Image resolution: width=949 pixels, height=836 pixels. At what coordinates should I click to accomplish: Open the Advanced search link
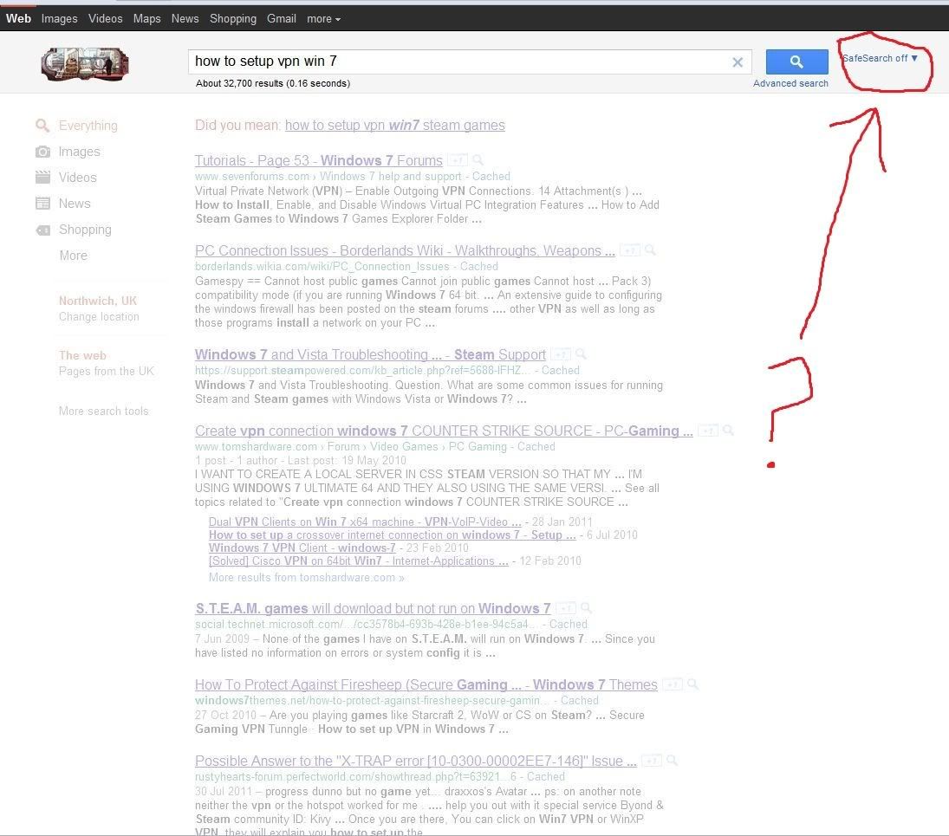click(790, 83)
